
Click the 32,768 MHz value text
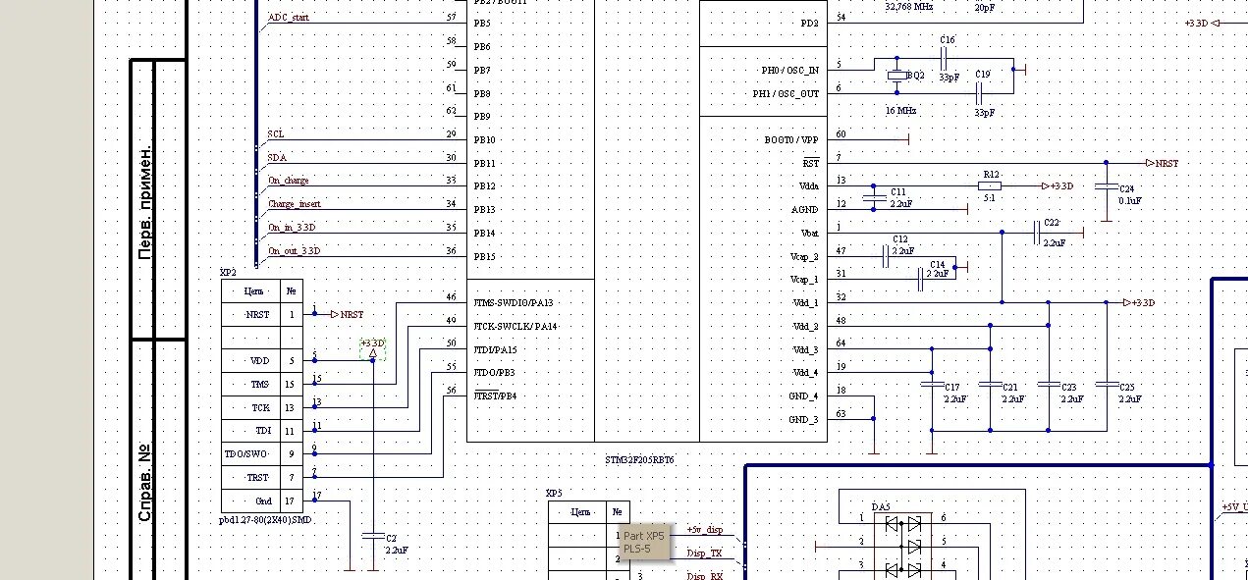click(x=909, y=7)
